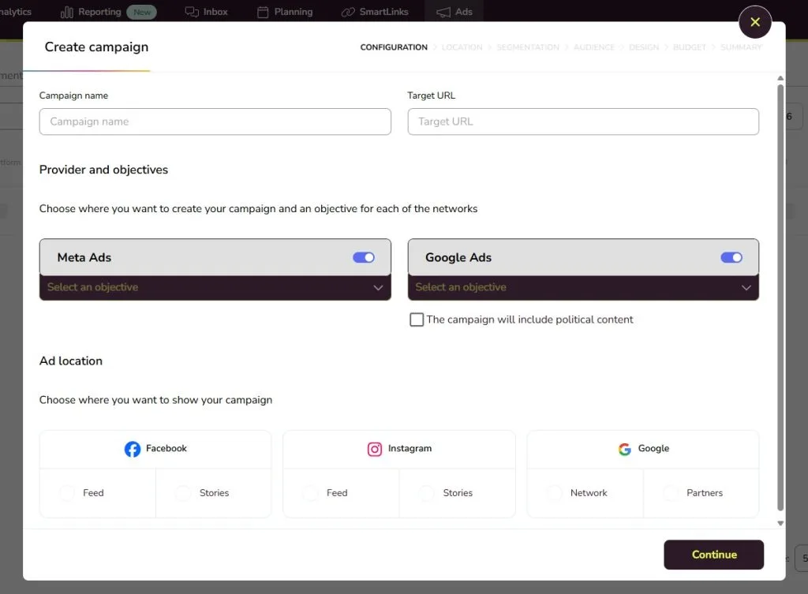Open the Planning tab
The image size is (808, 594).
(x=285, y=12)
